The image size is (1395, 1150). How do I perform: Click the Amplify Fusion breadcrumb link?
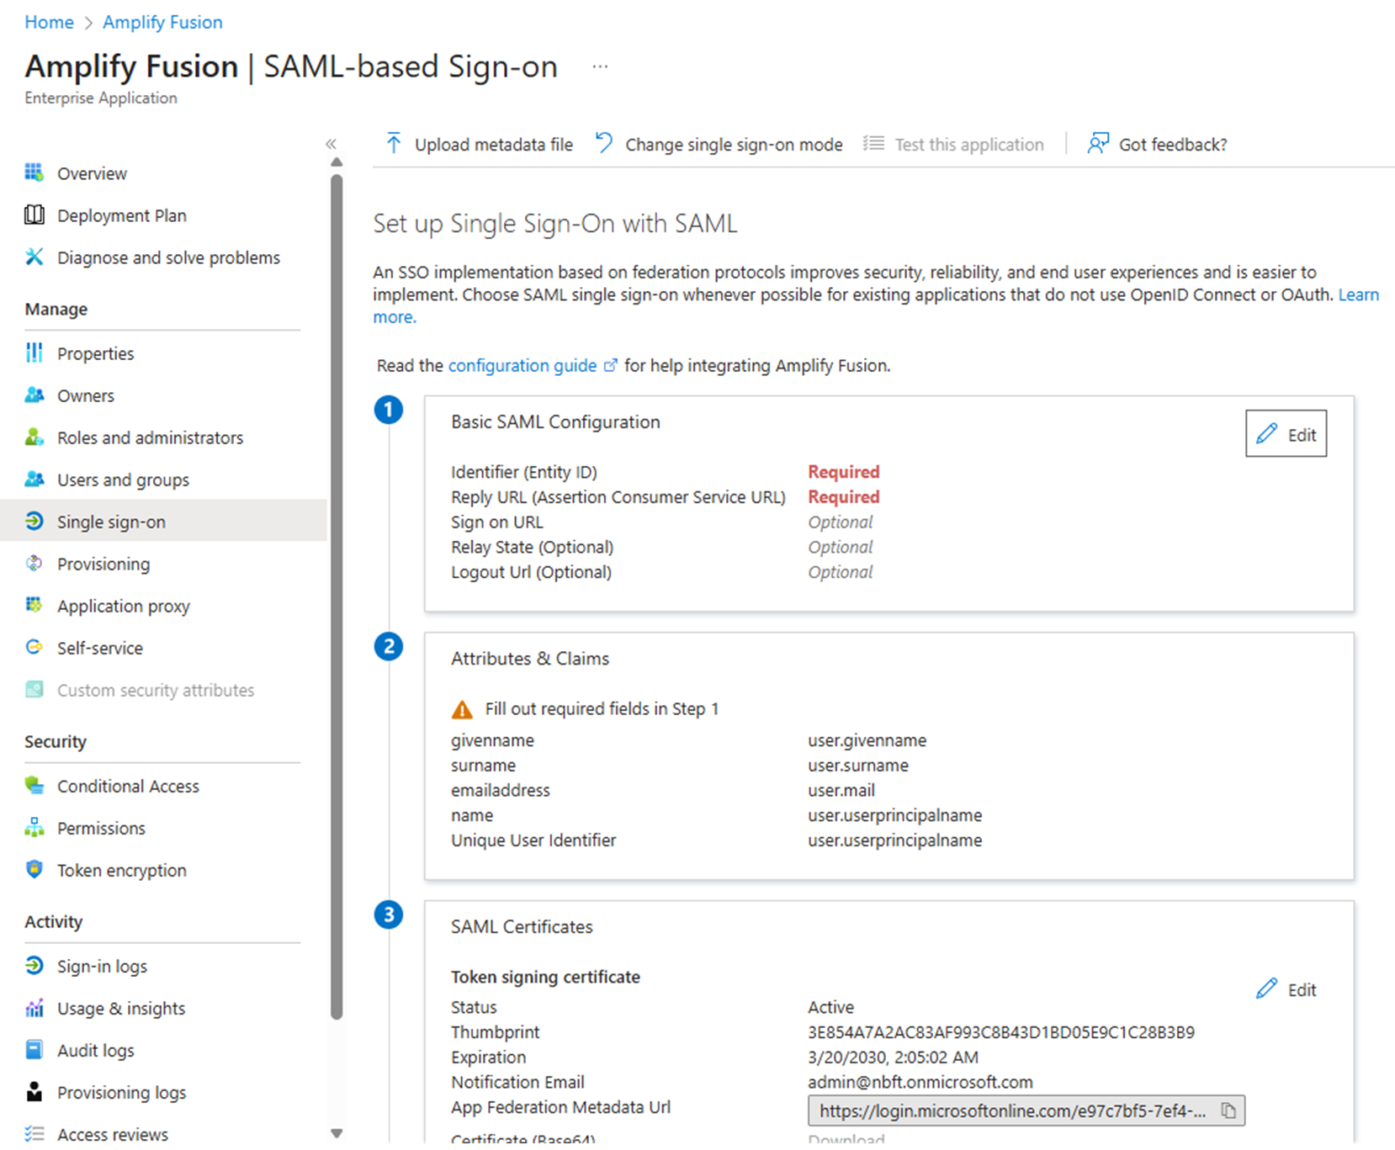(162, 22)
